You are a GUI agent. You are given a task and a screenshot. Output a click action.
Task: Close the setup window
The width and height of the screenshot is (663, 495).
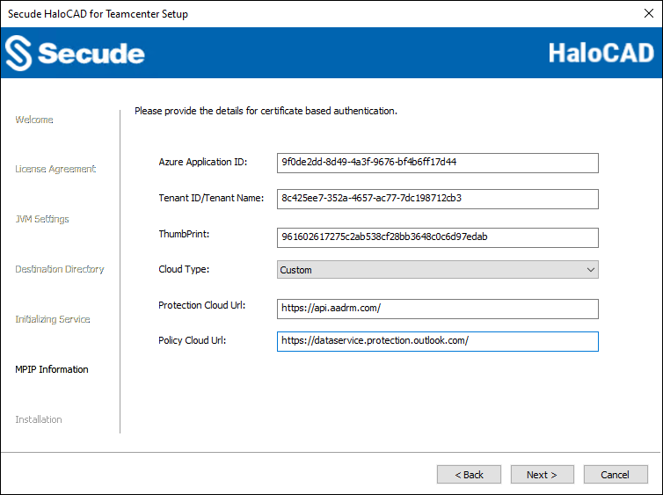point(649,13)
